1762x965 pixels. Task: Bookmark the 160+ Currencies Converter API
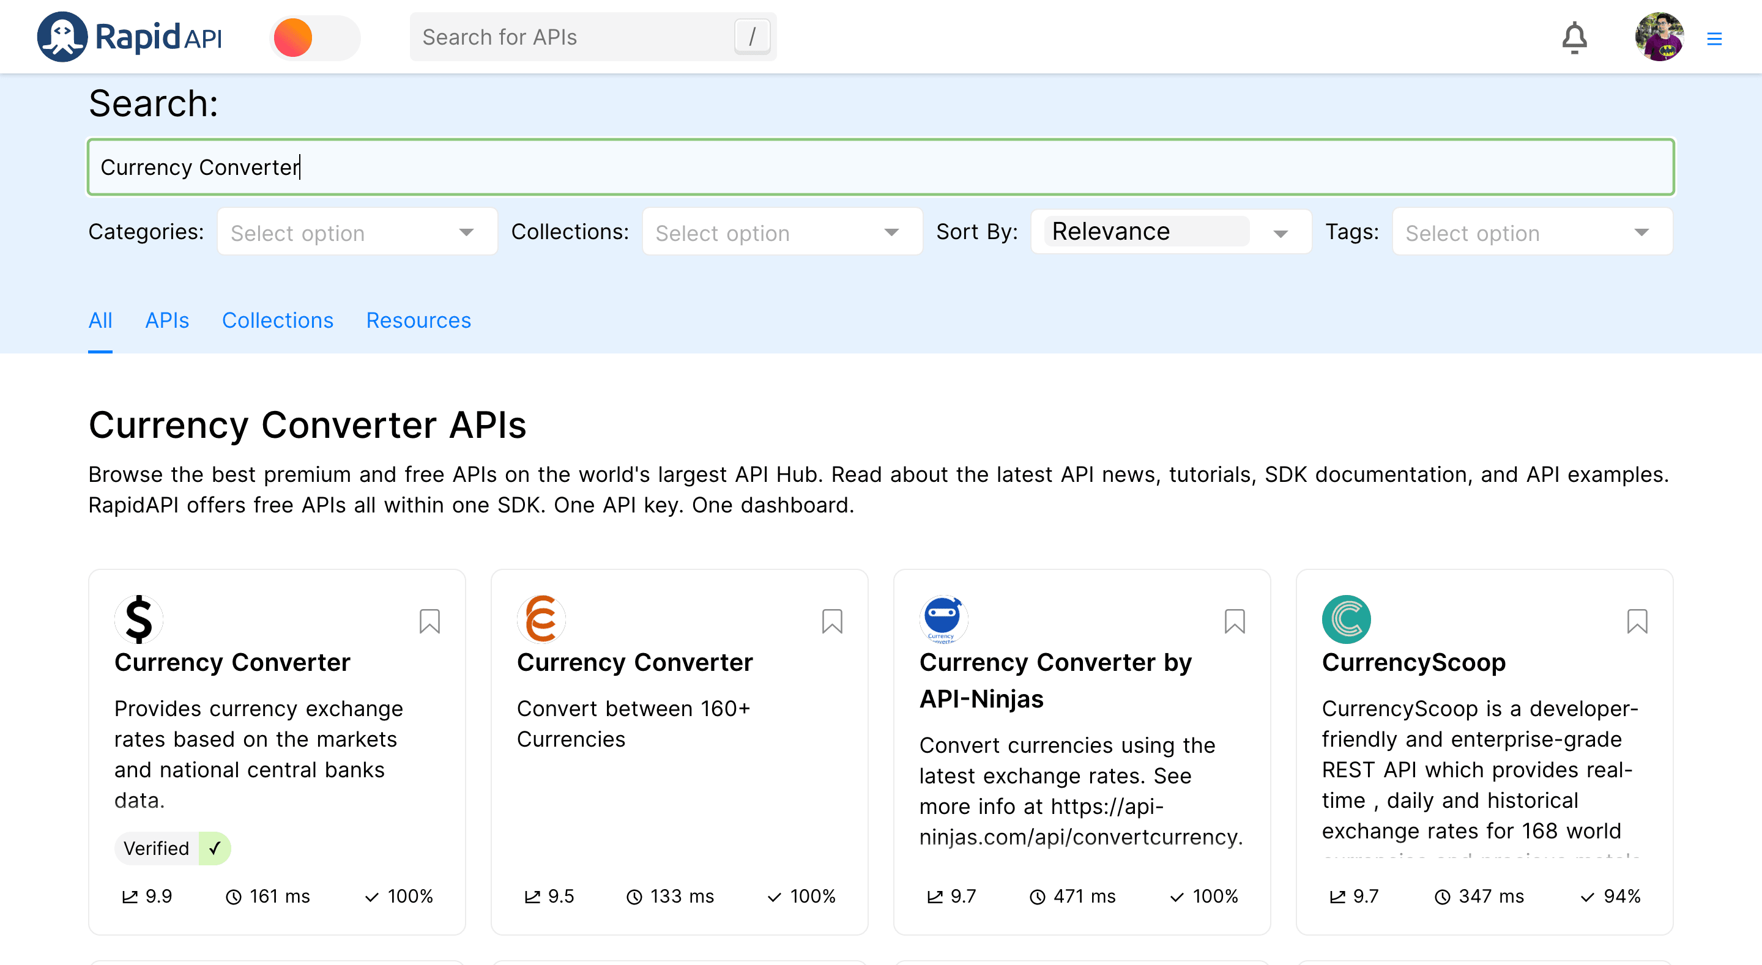point(832,621)
